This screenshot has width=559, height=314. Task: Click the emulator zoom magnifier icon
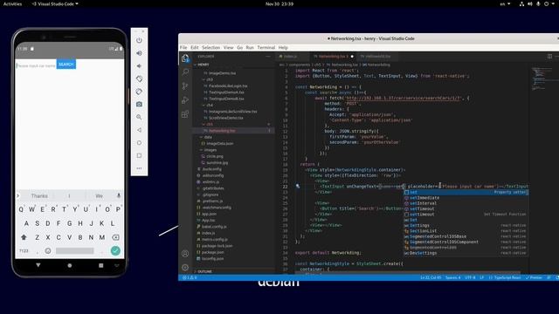pos(139,117)
